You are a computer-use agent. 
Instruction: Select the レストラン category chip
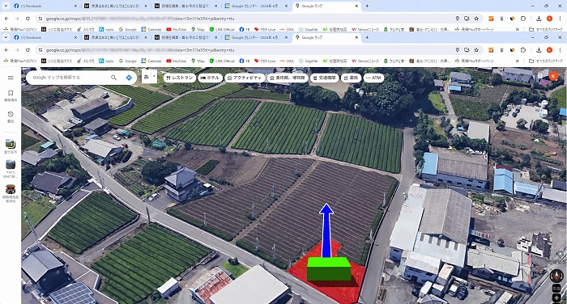point(180,78)
